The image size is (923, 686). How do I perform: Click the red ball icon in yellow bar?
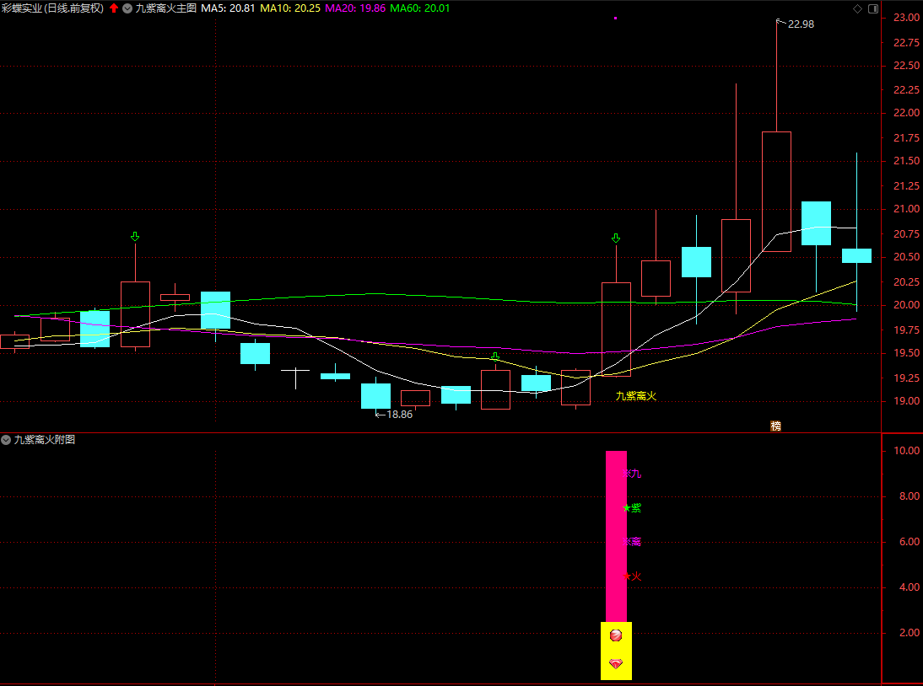coord(616,635)
